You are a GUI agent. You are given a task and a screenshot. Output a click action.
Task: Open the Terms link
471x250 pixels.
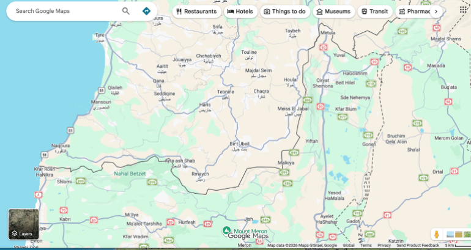click(366, 246)
